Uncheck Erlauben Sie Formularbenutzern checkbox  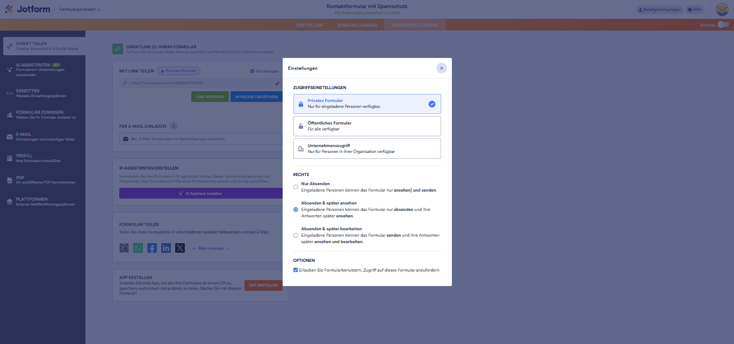pyautogui.click(x=296, y=270)
